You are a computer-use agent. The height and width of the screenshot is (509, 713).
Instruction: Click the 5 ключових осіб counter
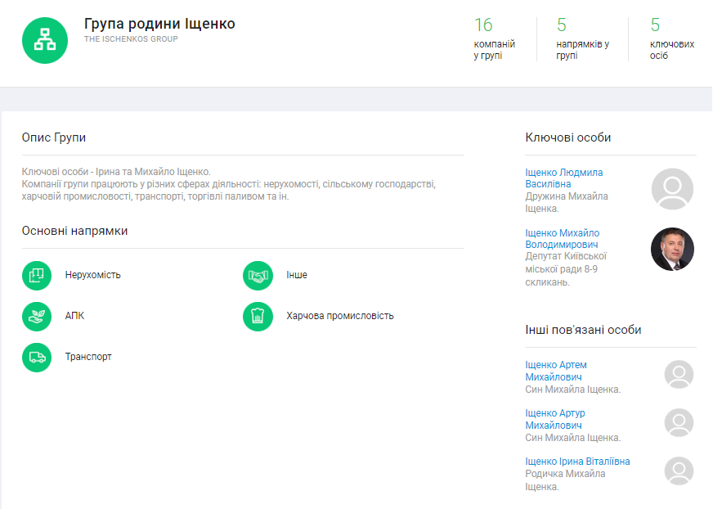pos(671,38)
